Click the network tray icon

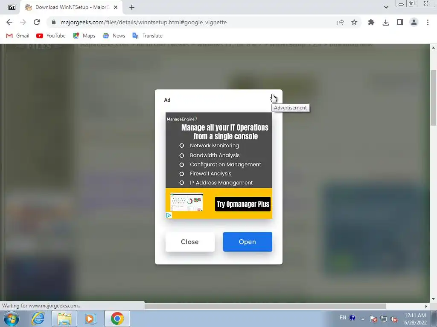coord(384,319)
